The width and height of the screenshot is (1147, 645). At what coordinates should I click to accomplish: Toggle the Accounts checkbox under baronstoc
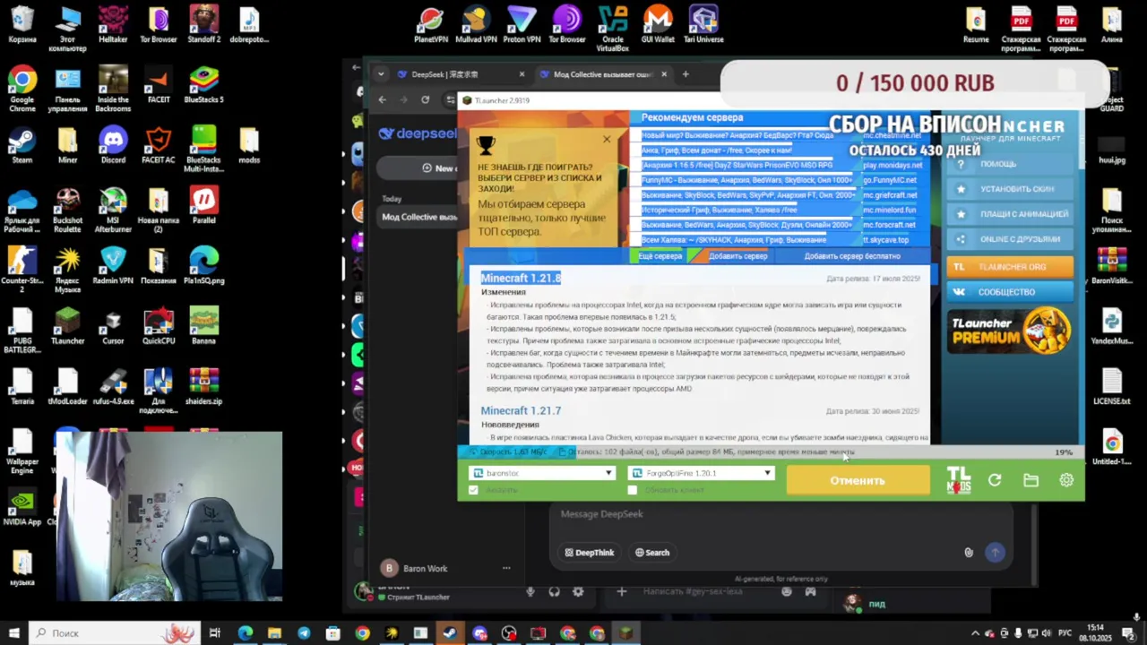[x=474, y=490]
